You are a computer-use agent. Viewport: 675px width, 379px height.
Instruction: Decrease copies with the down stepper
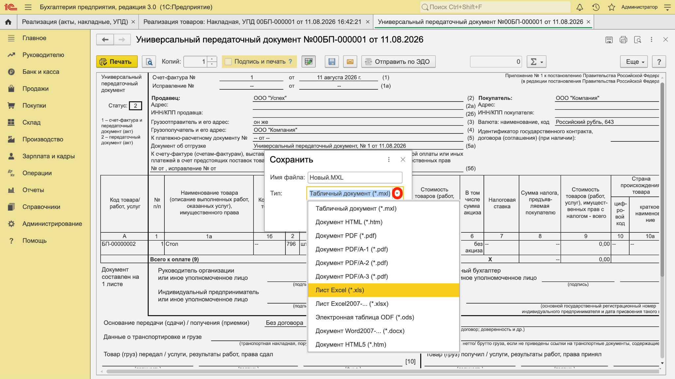click(x=212, y=64)
